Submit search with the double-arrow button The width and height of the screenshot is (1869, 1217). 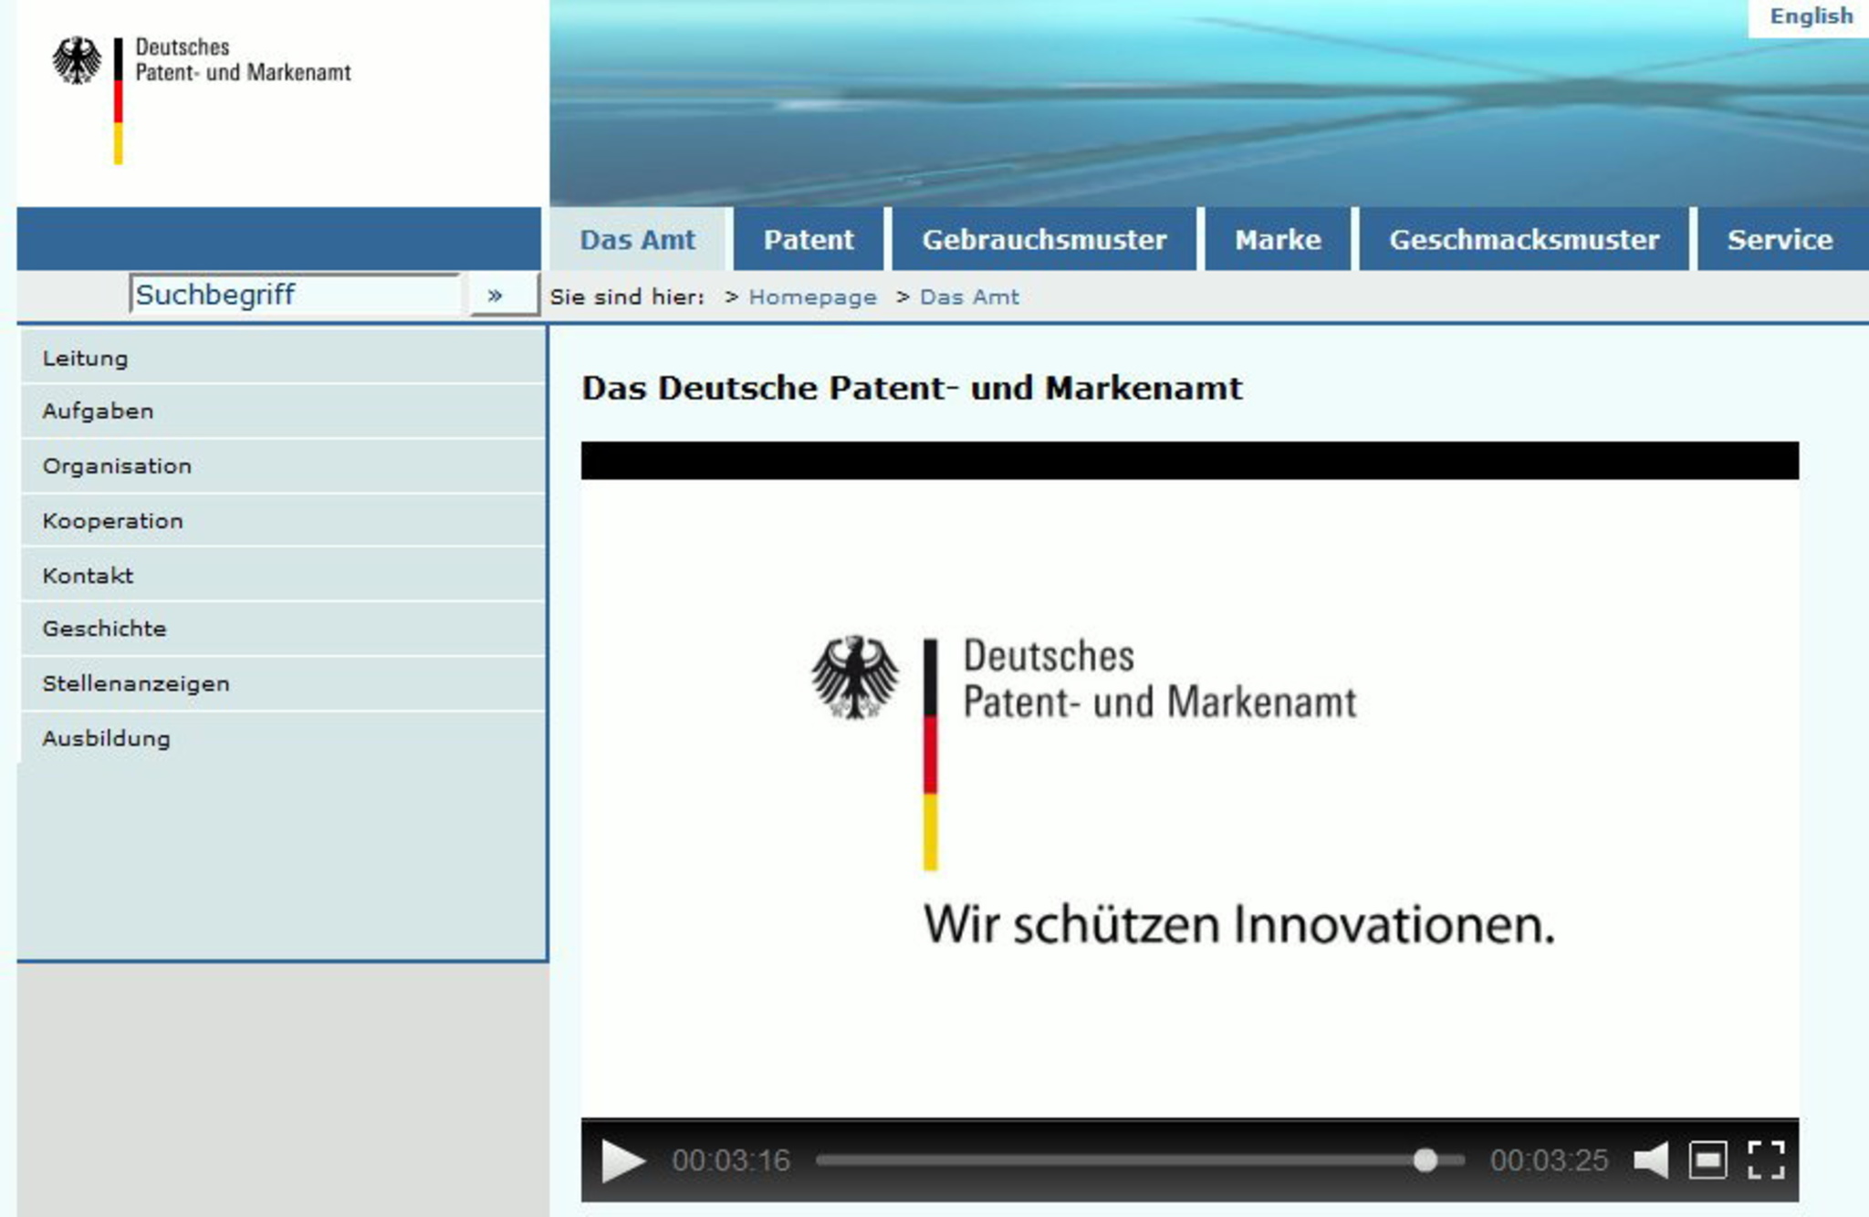point(496,295)
